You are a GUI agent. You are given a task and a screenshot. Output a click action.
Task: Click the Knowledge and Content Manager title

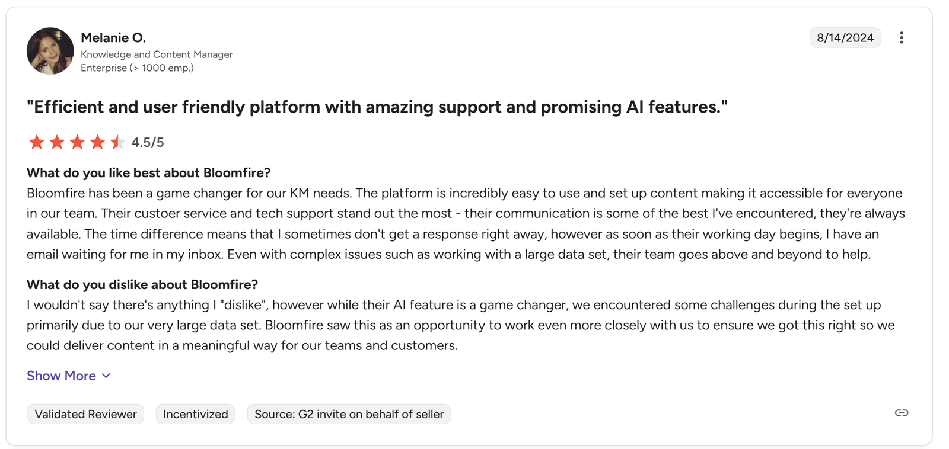pyautogui.click(x=157, y=54)
